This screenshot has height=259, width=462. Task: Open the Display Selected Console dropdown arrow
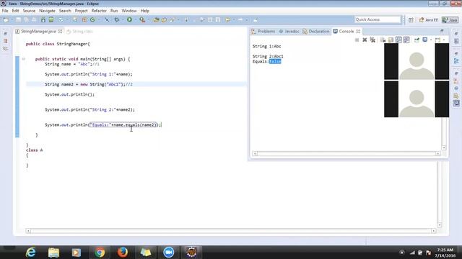(431, 40)
